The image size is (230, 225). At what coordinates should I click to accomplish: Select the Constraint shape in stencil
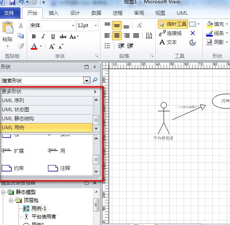(x=13, y=168)
